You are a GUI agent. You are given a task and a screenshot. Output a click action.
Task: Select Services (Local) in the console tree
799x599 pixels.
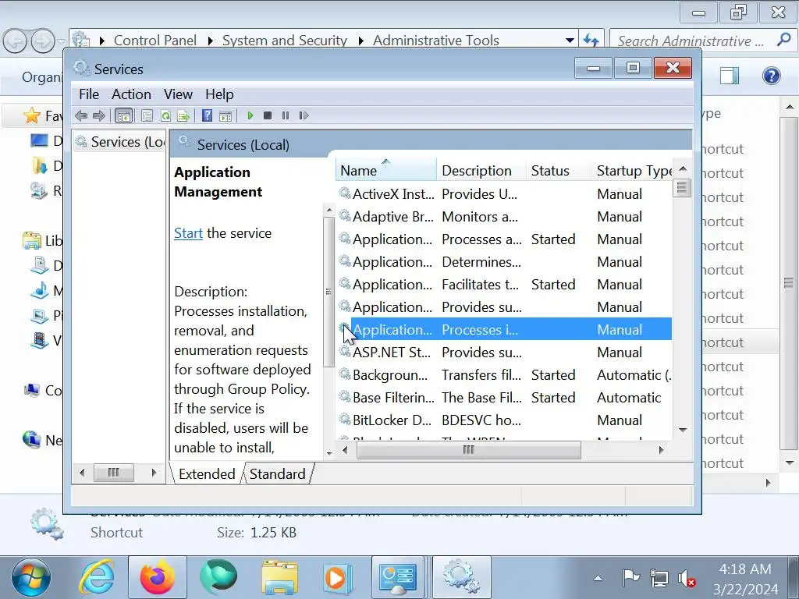pyautogui.click(x=121, y=142)
